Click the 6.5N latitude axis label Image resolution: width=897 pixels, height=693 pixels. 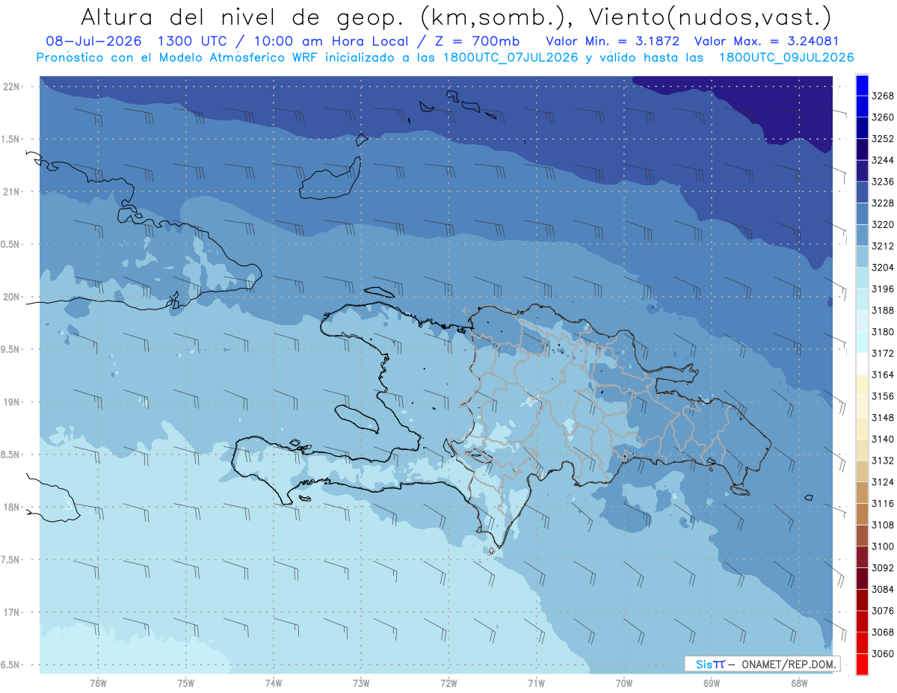click(11, 665)
